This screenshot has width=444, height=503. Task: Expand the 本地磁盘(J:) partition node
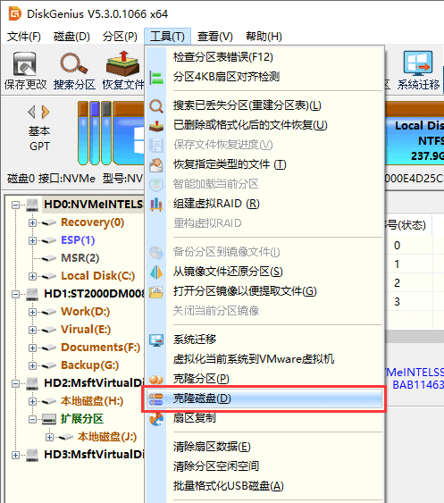pyautogui.click(x=49, y=437)
